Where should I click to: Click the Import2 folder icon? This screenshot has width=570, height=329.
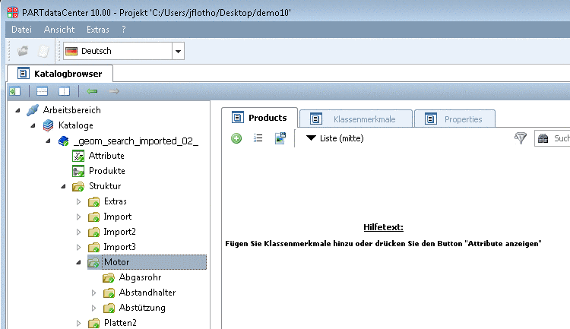coord(93,232)
